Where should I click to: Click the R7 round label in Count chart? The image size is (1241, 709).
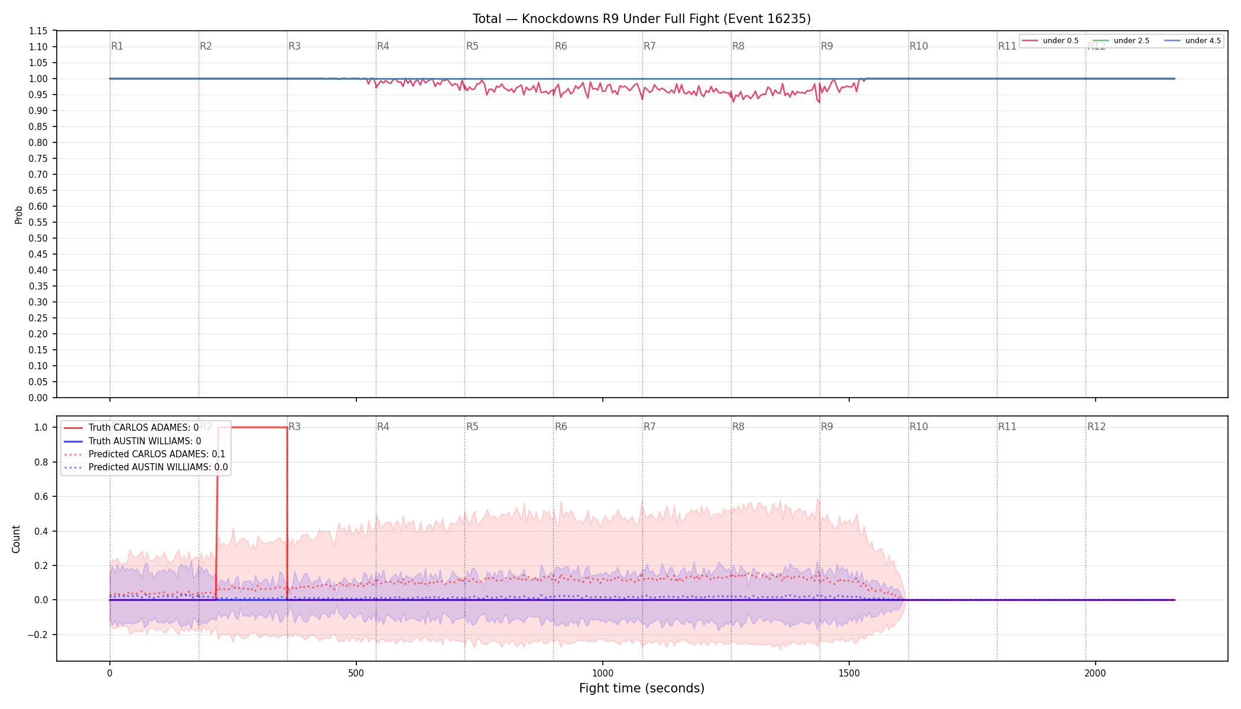click(x=649, y=427)
